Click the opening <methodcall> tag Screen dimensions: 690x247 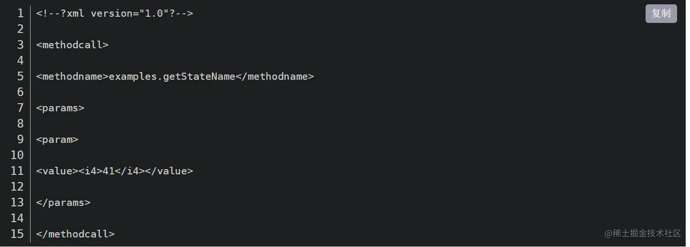[72, 45]
